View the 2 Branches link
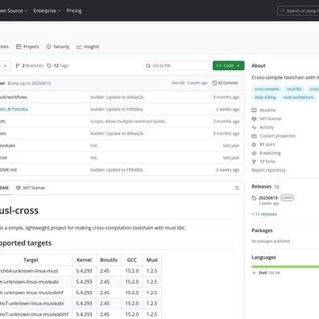This screenshot has width=319, height=319. pos(30,65)
